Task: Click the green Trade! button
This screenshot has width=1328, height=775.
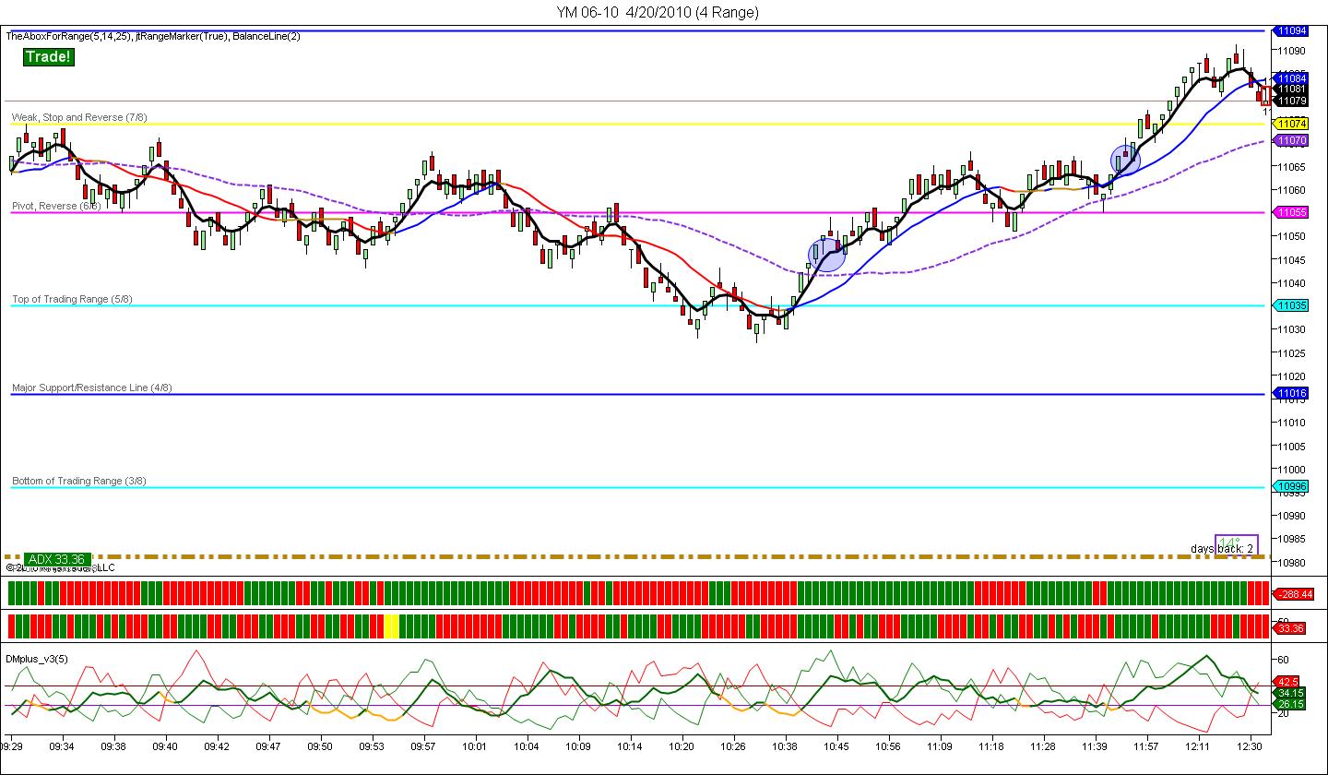Action: coord(47,57)
